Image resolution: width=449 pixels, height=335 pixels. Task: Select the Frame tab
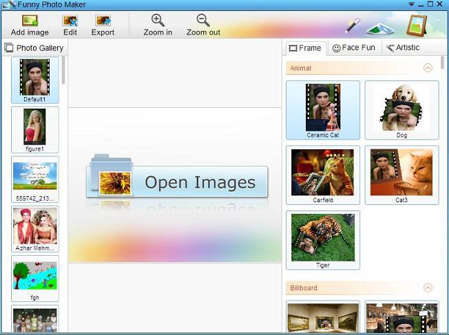pos(305,48)
